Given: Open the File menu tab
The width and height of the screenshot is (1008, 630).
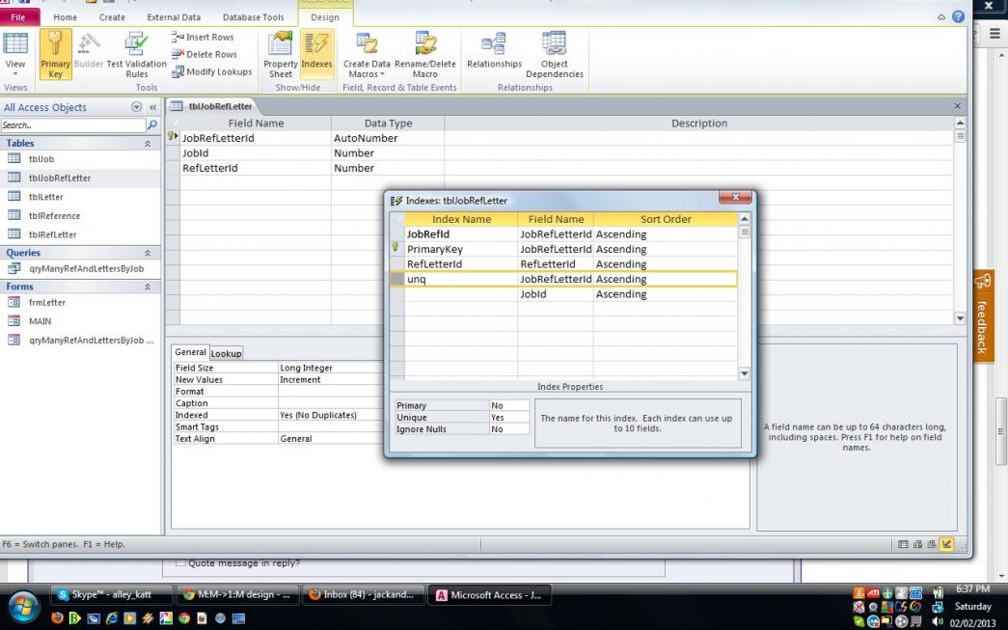Looking at the screenshot, I should pyautogui.click(x=18, y=17).
